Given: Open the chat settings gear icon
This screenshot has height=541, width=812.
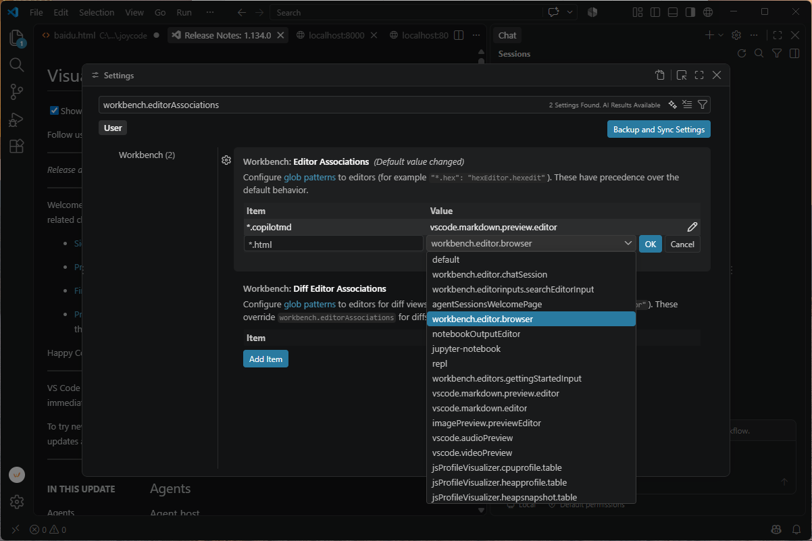Looking at the screenshot, I should [737, 35].
